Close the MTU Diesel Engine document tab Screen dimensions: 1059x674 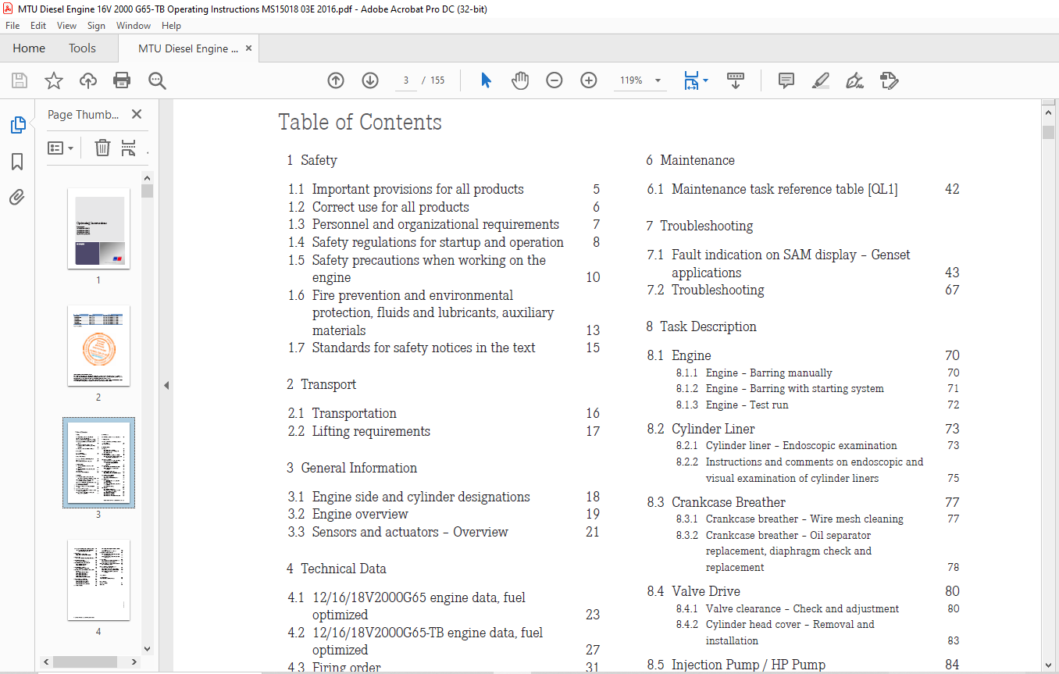(249, 48)
